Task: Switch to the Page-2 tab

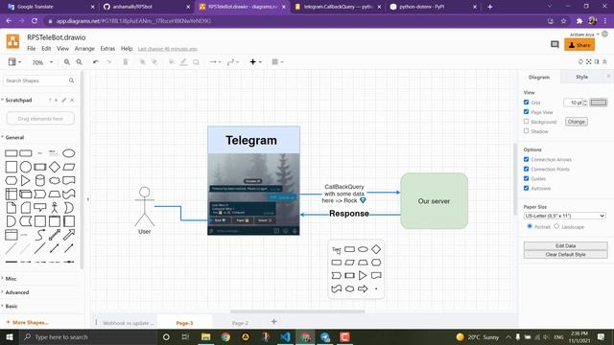Action: tap(240, 323)
